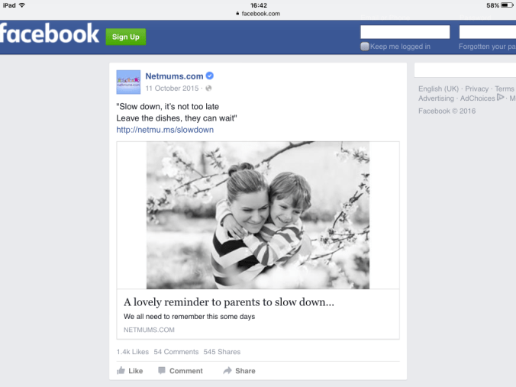The height and width of the screenshot is (387, 516).
Task: Focus the email or phone input field
Action: point(405,32)
